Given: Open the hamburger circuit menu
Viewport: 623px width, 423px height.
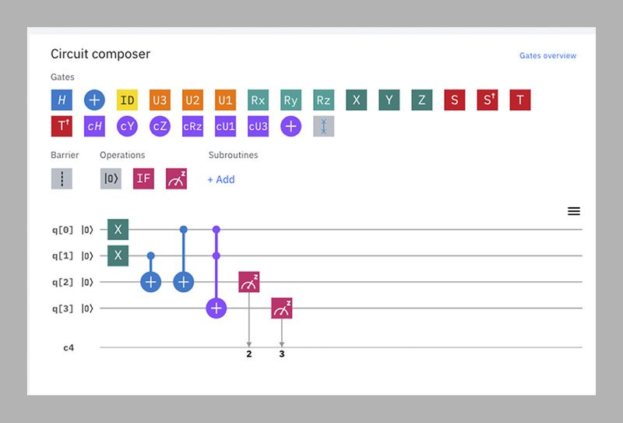Looking at the screenshot, I should click(574, 211).
